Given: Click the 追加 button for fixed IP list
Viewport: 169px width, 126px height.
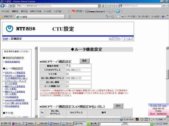Looking at the screenshot, I should [118, 106].
